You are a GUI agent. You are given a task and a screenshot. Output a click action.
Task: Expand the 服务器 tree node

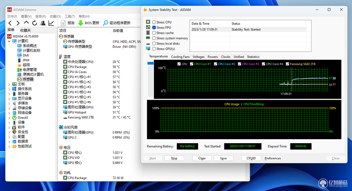(x=9, y=94)
